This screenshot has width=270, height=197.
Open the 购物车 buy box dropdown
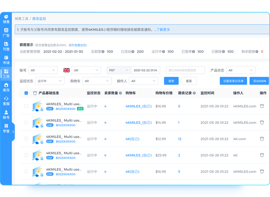(x=97, y=81)
